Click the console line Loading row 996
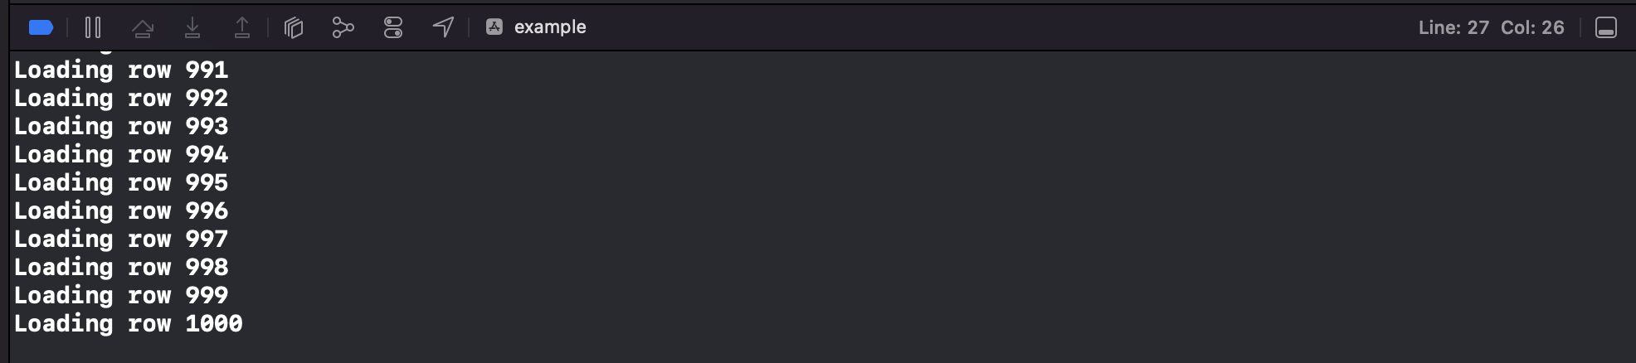The width and height of the screenshot is (1636, 363). click(x=121, y=211)
